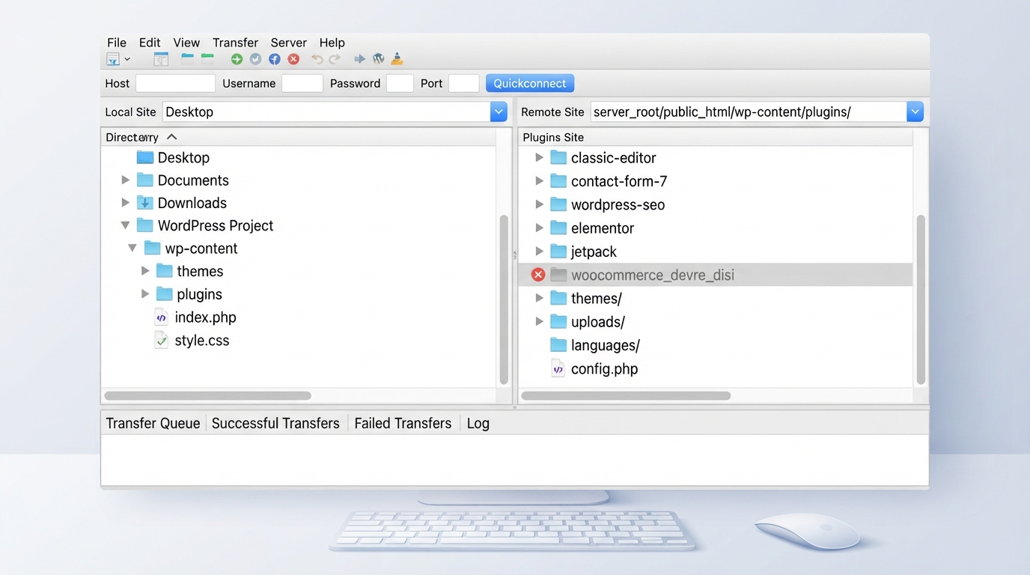Open the Edit menu
Image resolution: width=1030 pixels, height=575 pixels.
pyautogui.click(x=150, y=43)
